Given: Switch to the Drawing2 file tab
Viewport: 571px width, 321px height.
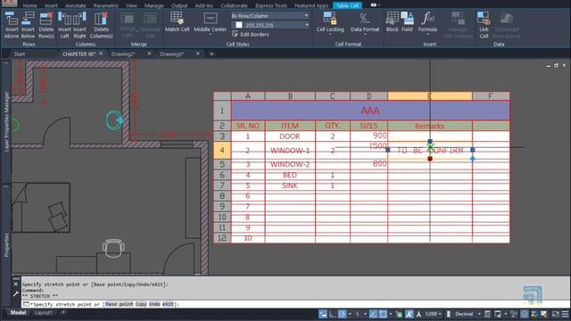Looking at the screenshot, I should pyautogui.click(x=123, y=53).
